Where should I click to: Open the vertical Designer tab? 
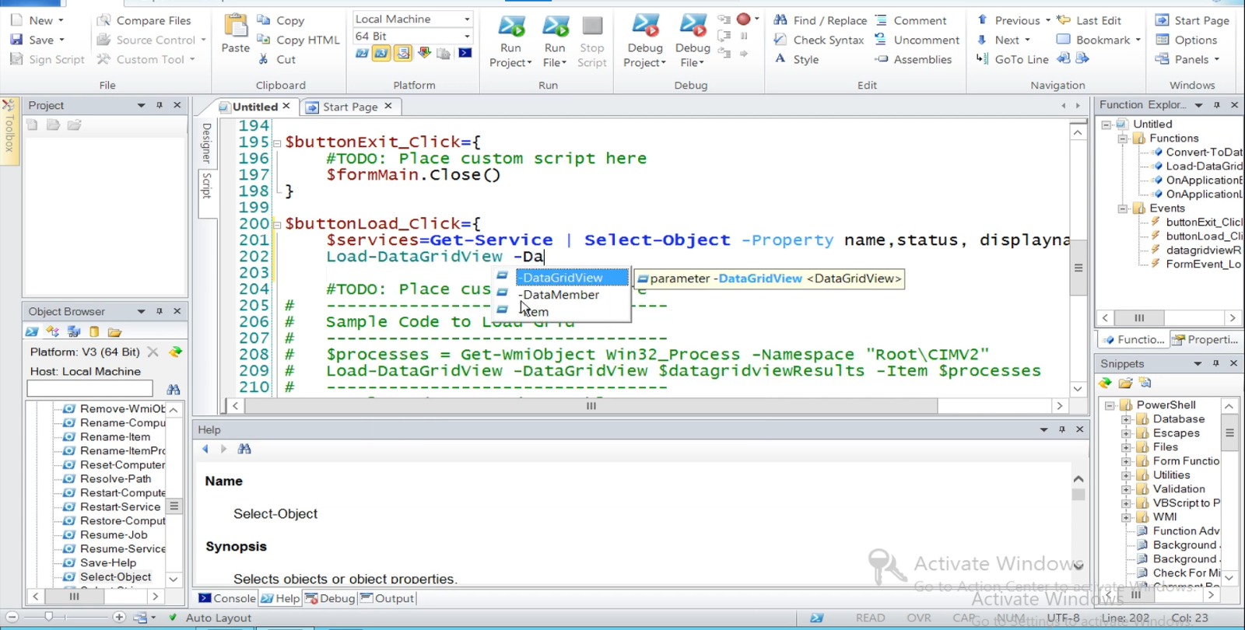(x=206, y=142)
